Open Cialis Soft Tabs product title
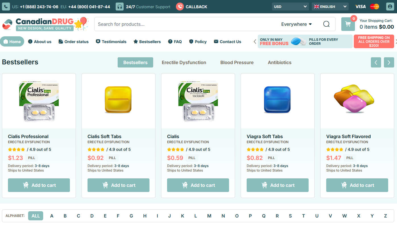The height and width of the screenshot is (226, 397). coord(105,136)
